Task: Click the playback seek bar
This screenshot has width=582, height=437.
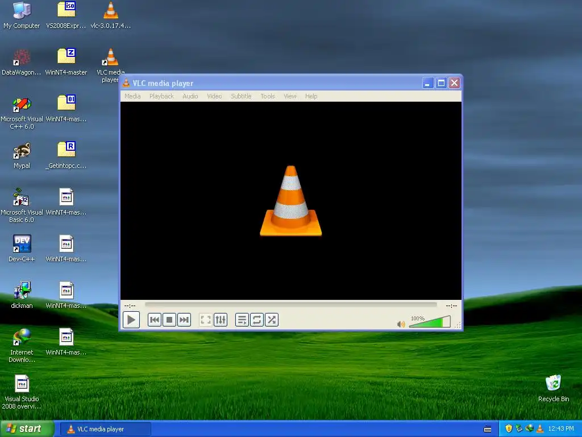Action: pos(291,305)
